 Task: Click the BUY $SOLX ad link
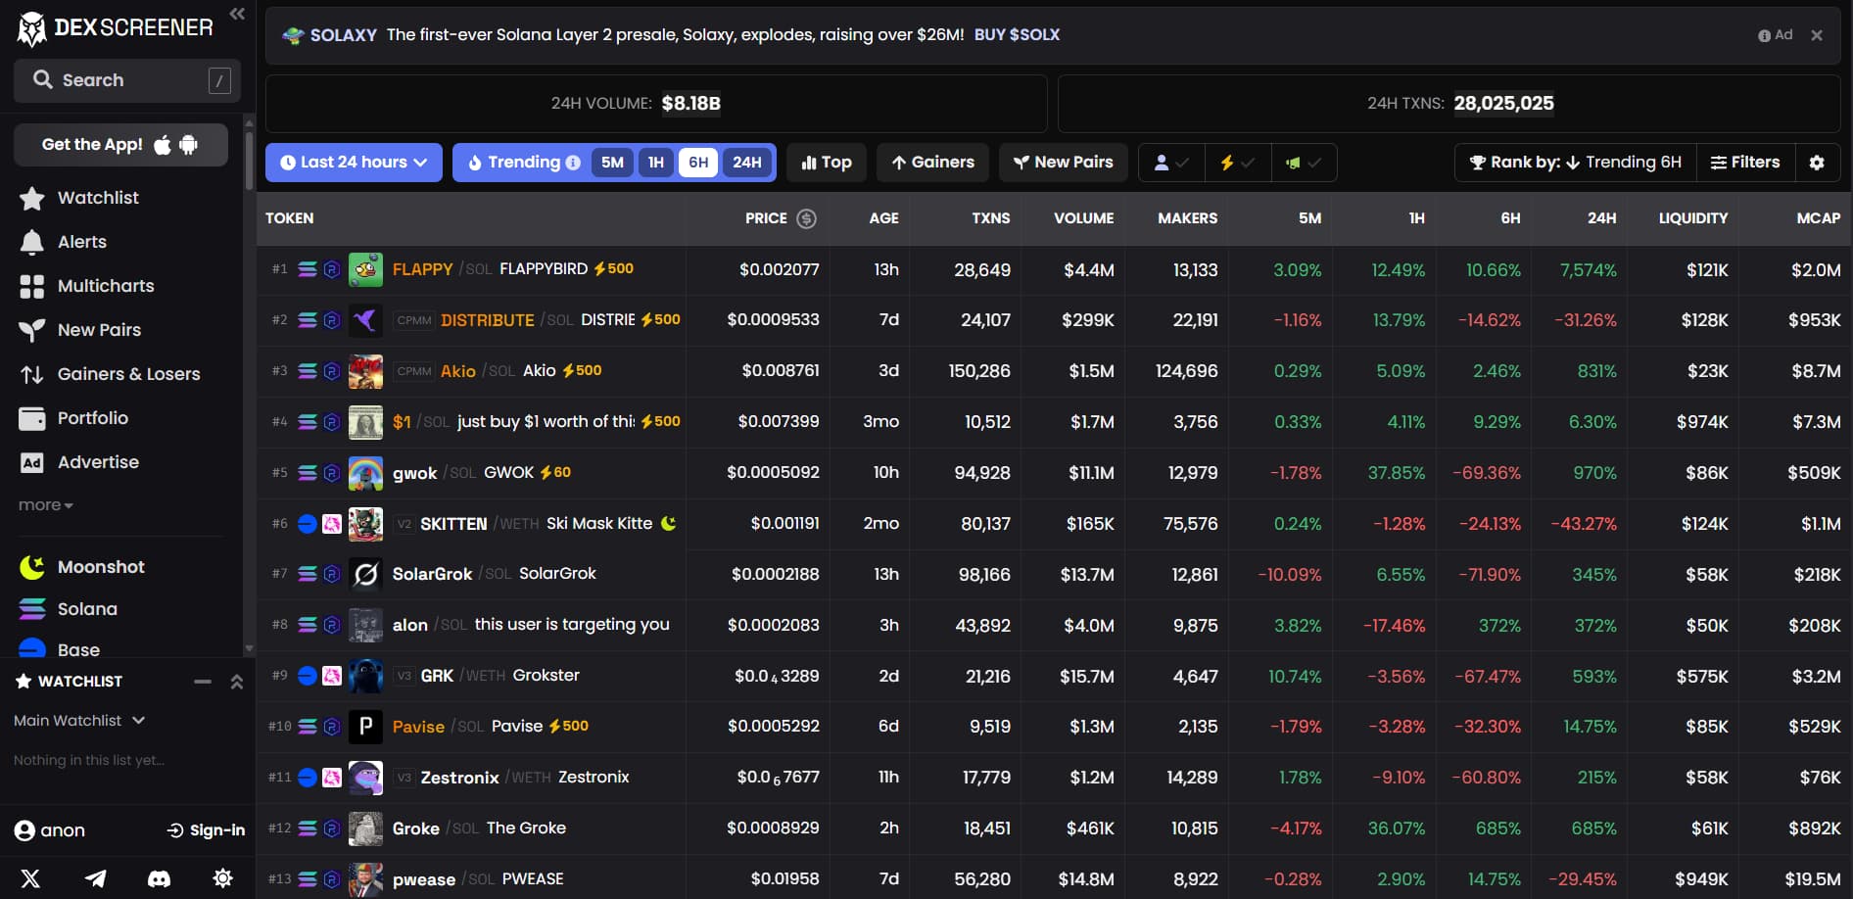point(1017,35)
